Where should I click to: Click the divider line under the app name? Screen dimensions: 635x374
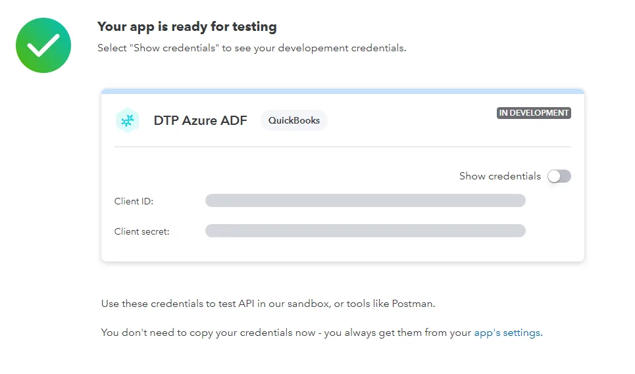pyautogui.click(x=343, y=147)
